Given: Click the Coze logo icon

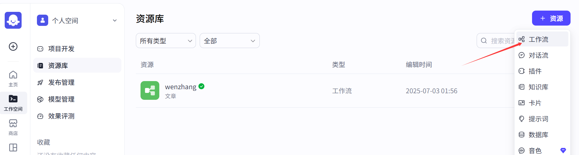Looking at the screenshot, I should [13, 20].
